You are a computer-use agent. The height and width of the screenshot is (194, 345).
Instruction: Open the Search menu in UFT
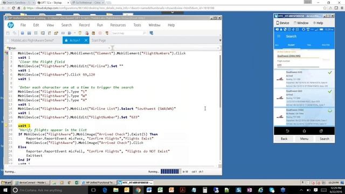tap(66, 25)
